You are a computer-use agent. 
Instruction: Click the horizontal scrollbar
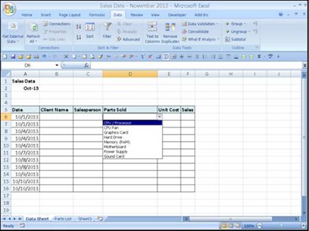230,218
